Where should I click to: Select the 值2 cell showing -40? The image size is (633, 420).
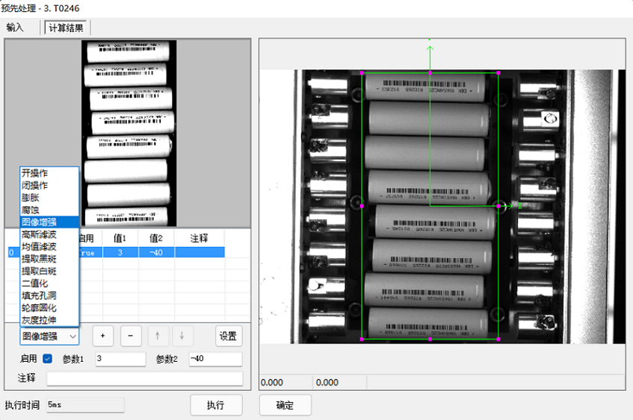tap(156, 252)
